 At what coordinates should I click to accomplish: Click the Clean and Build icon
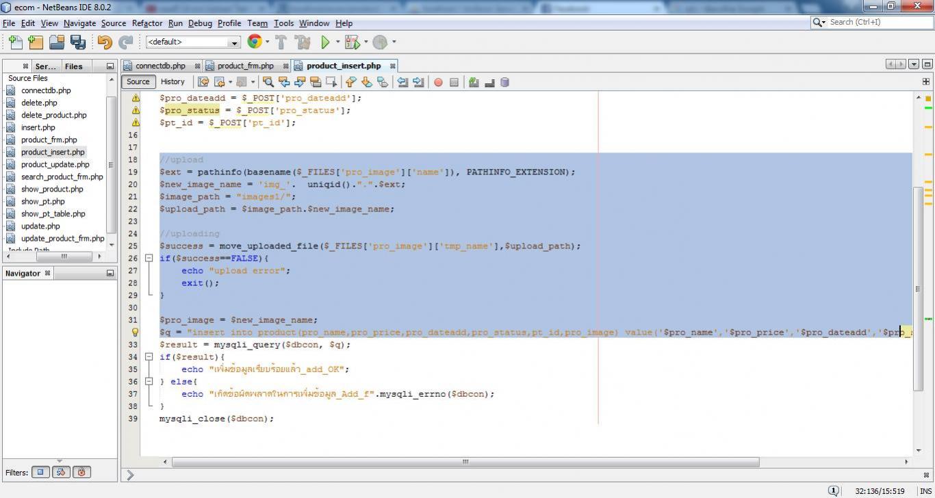pos(302,42)
